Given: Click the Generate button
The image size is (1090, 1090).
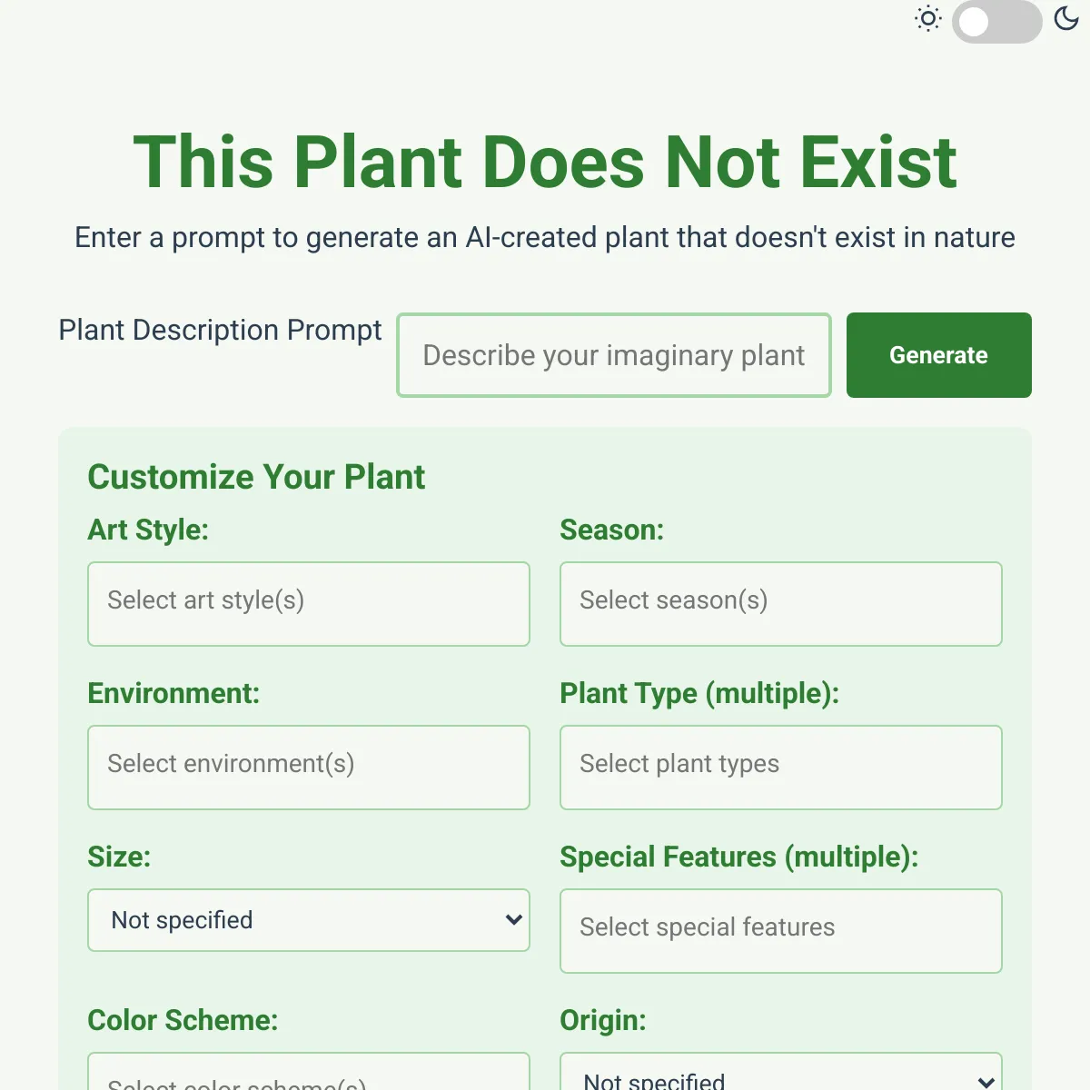Looking at the screenshot, I should [x=939, y=355].
